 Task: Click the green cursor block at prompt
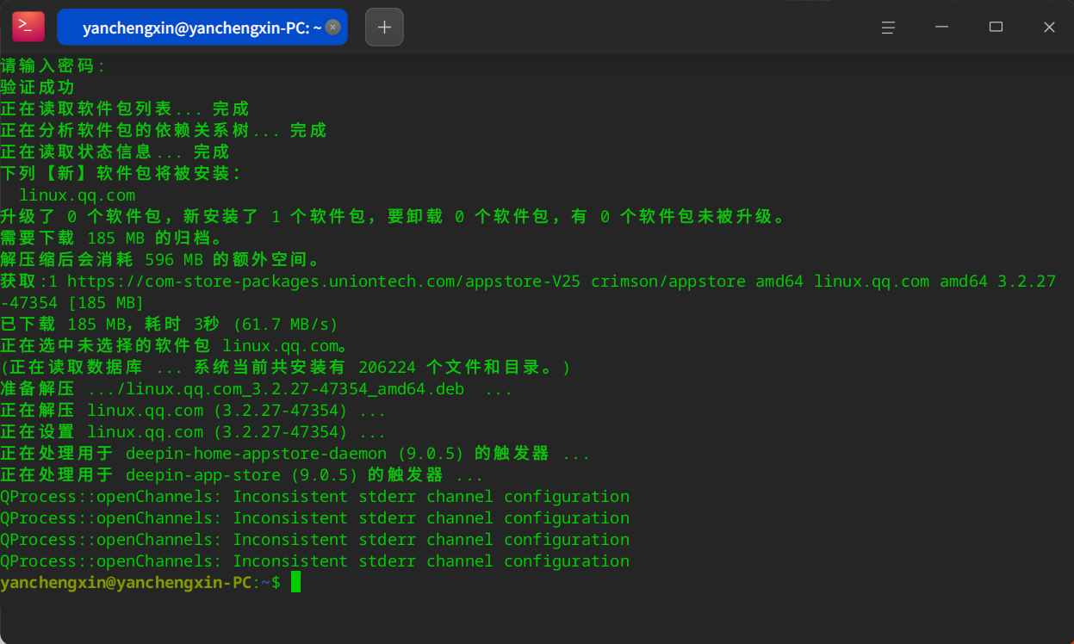[295, 582]
